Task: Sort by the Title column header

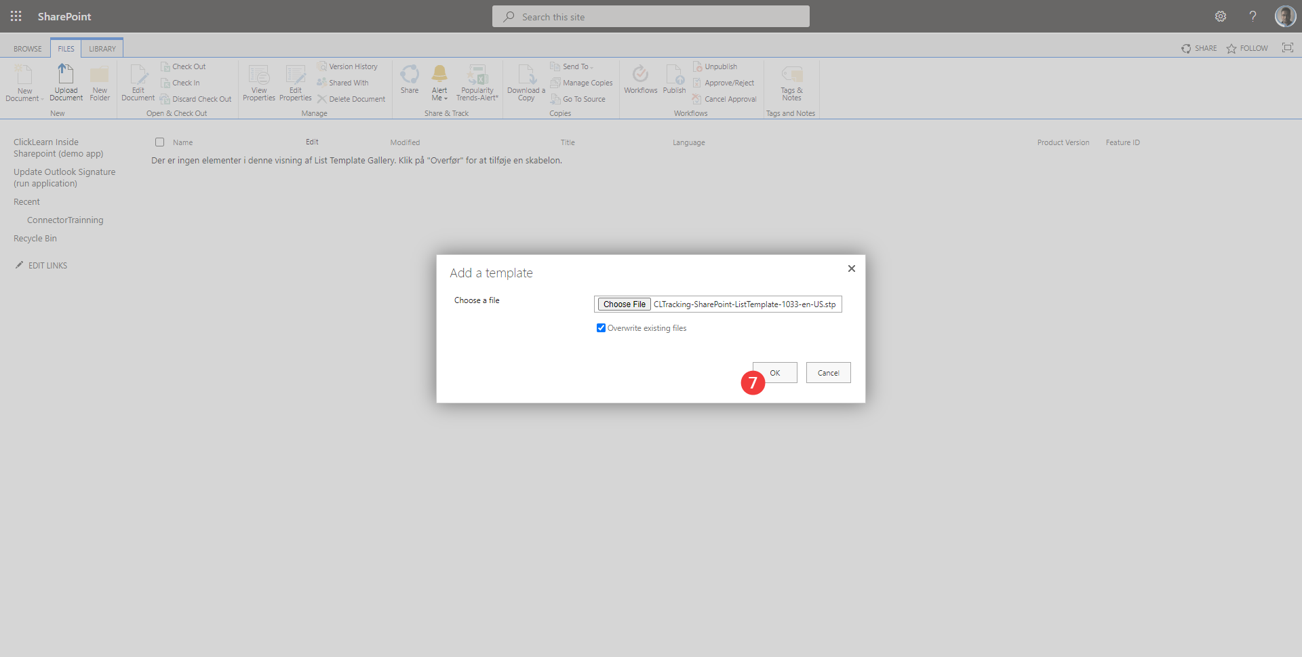Action: (568, 142)
